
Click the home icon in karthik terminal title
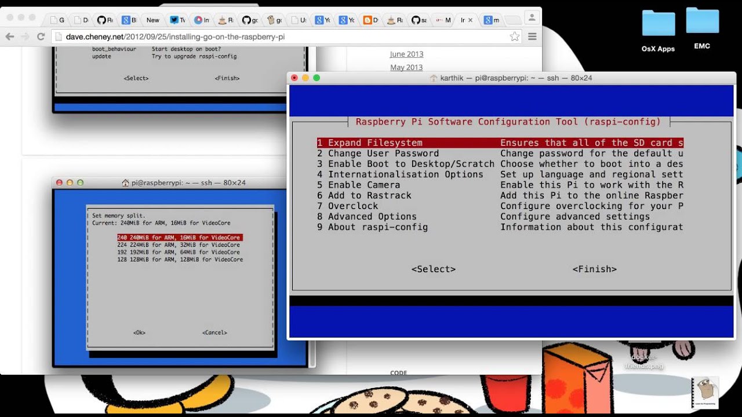(x=433, y=78)
